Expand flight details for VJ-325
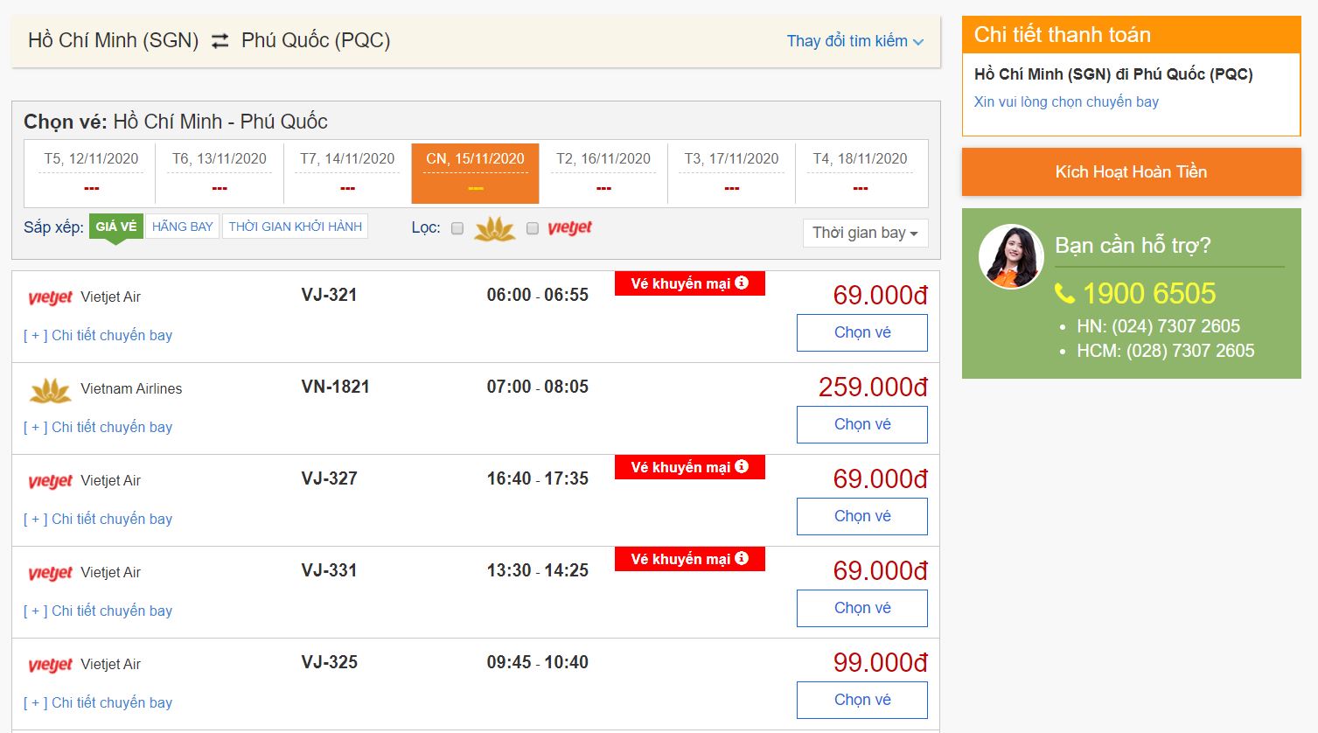This screenshot has height=733, width=1318. [98, 702]
